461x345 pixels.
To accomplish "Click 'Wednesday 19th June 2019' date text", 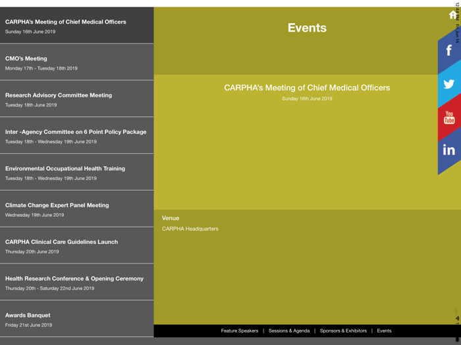I will click(34, 215).
